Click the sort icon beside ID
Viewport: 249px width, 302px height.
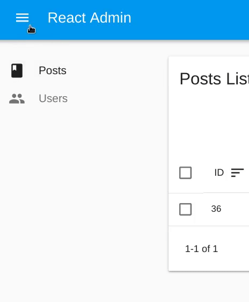pos(237,172)
